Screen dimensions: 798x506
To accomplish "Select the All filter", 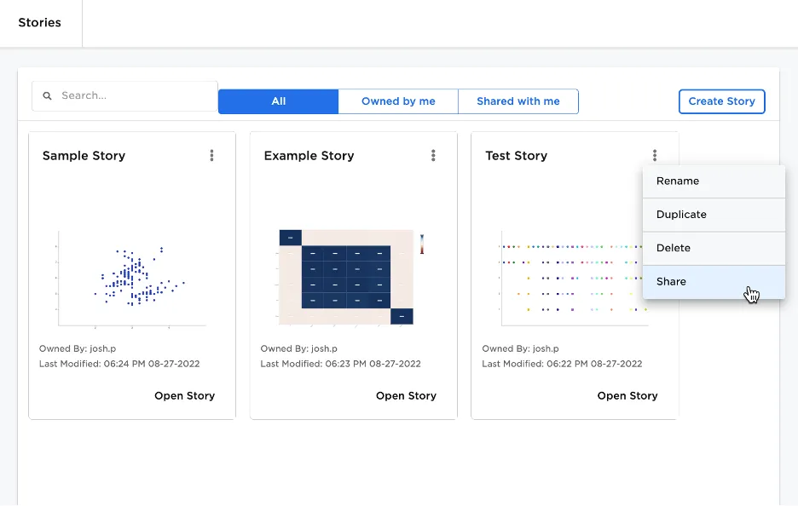I will point(278,101).
